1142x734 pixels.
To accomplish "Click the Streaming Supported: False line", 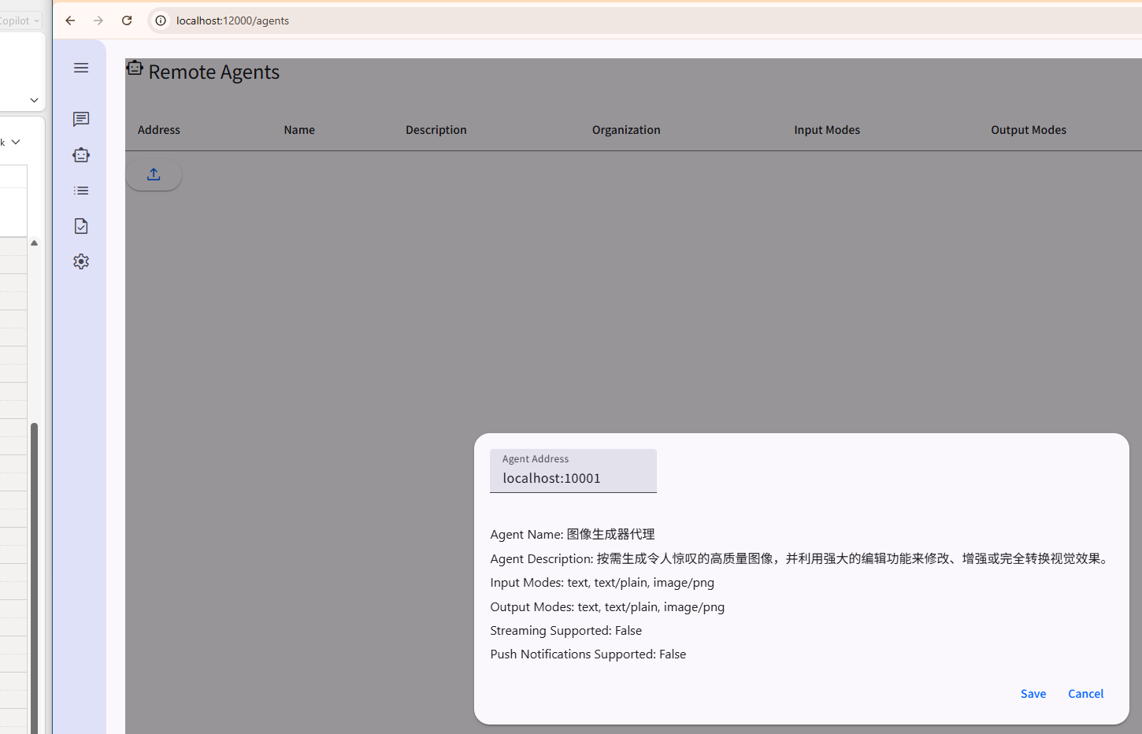I will [x=566, y=631].
